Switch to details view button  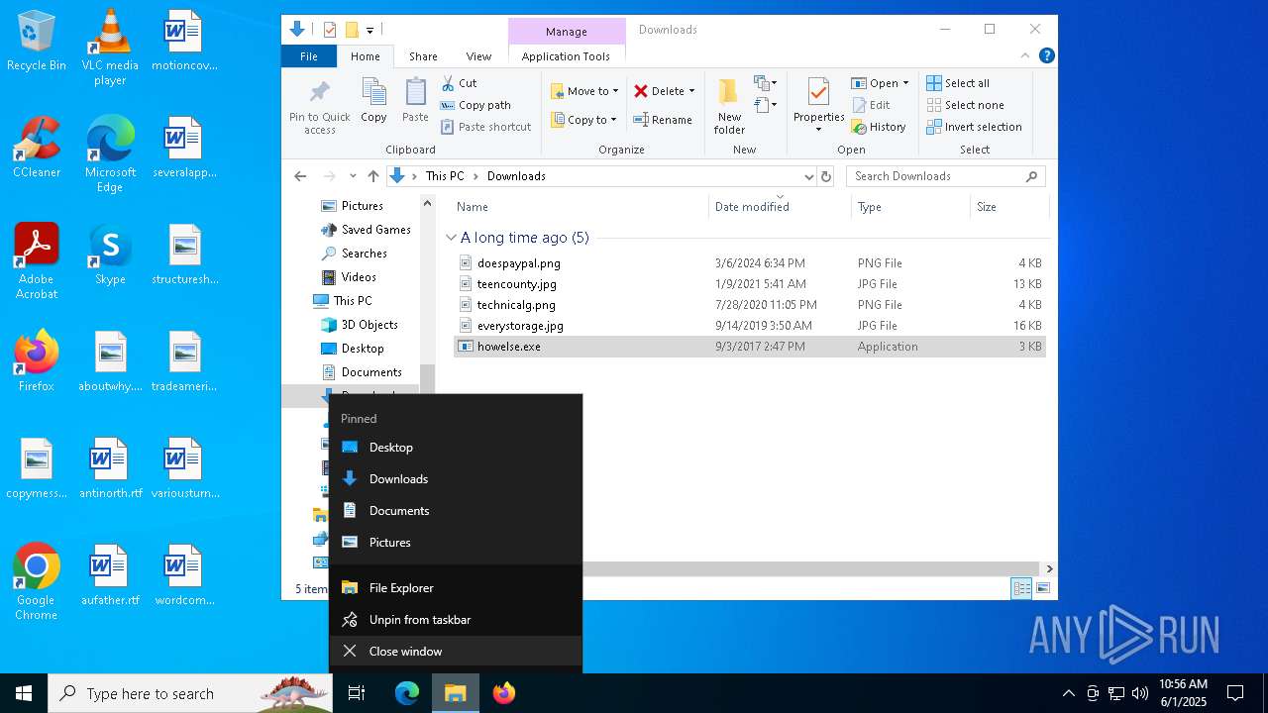click(x=1021, y=588)
